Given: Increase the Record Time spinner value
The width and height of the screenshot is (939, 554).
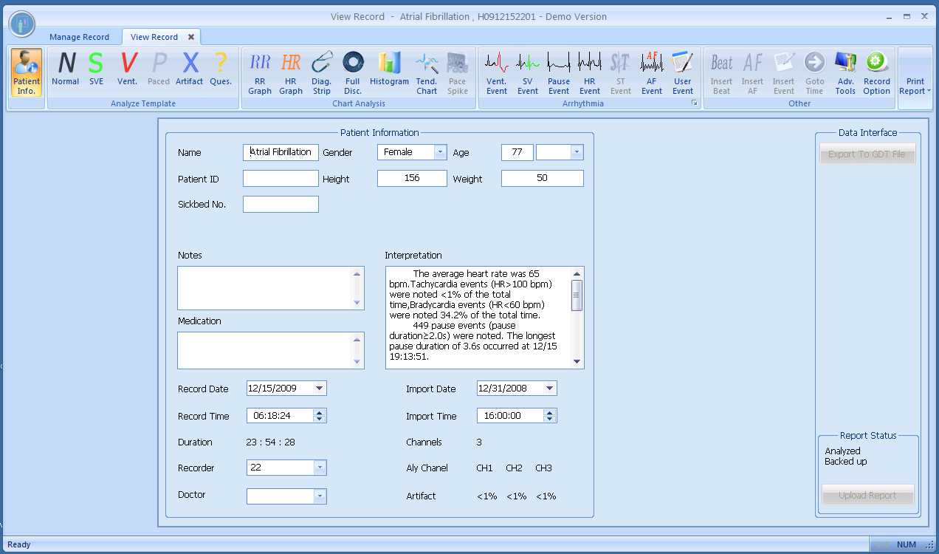Looking at the screenshot, I should tap(319, 413).
